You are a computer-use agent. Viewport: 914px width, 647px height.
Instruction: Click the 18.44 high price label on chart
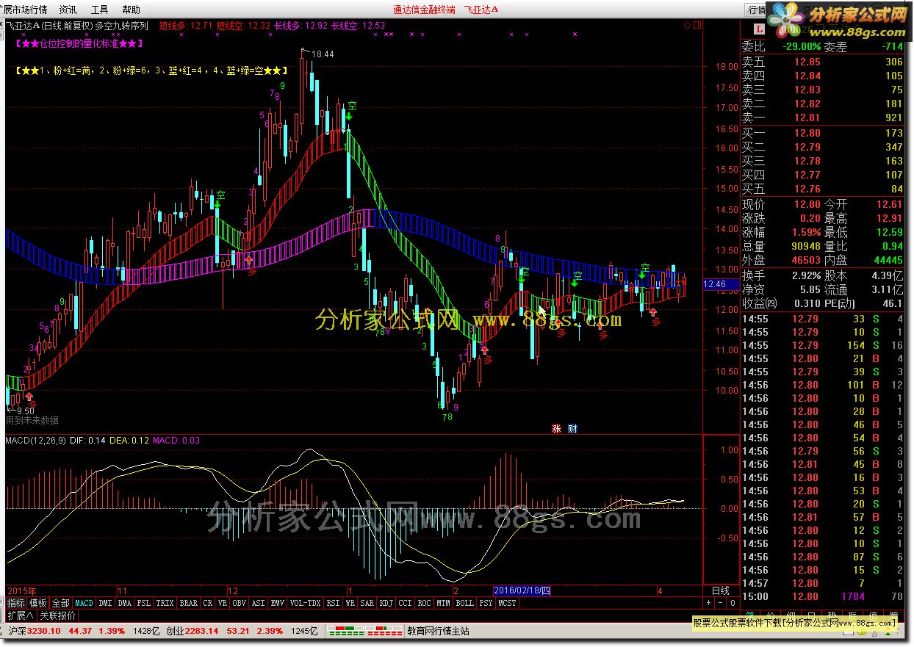tap(323, 54)
